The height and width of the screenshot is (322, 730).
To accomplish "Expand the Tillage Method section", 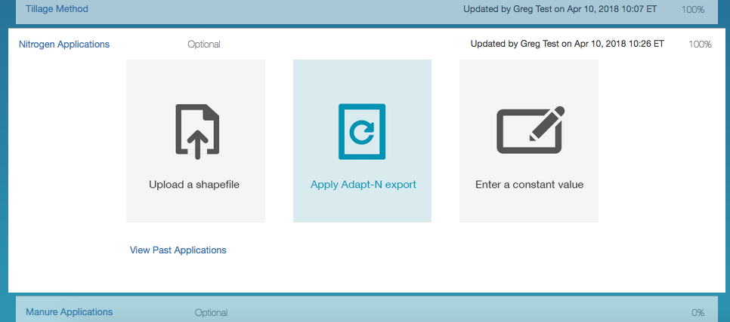I will [57, 9].
